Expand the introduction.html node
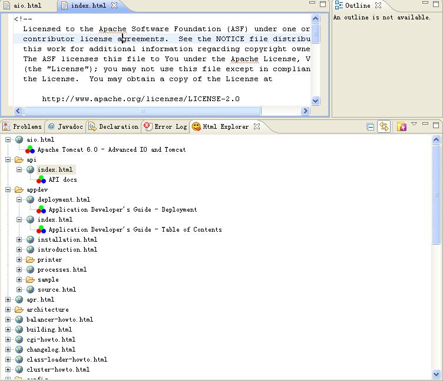The height and width of the screenshot is (381, 443). tap(19, 249)
